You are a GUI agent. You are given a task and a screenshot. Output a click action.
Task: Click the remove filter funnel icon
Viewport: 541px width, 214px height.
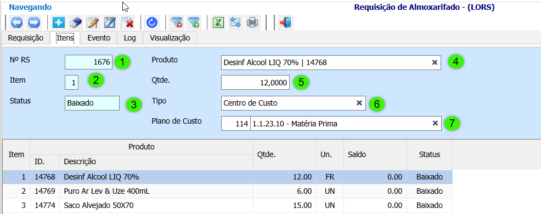177,22
